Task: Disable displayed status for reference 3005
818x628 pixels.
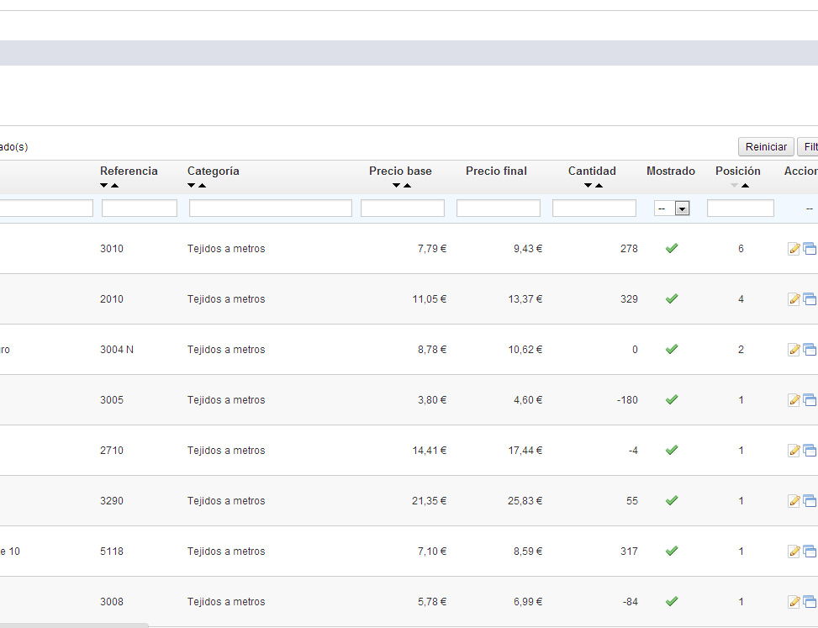Action: pyautogui.click(x=671, y=400)
